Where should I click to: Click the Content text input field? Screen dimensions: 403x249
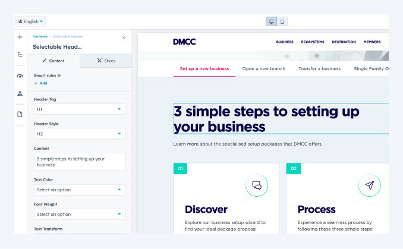pyautogui.click(x=80, y=162)
